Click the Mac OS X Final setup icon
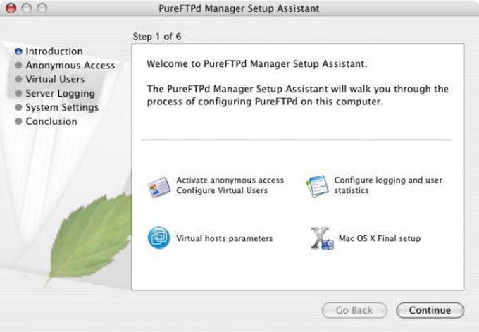 (x=322, y=238)
